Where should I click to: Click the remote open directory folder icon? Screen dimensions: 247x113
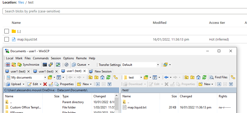tap(146, 78)
